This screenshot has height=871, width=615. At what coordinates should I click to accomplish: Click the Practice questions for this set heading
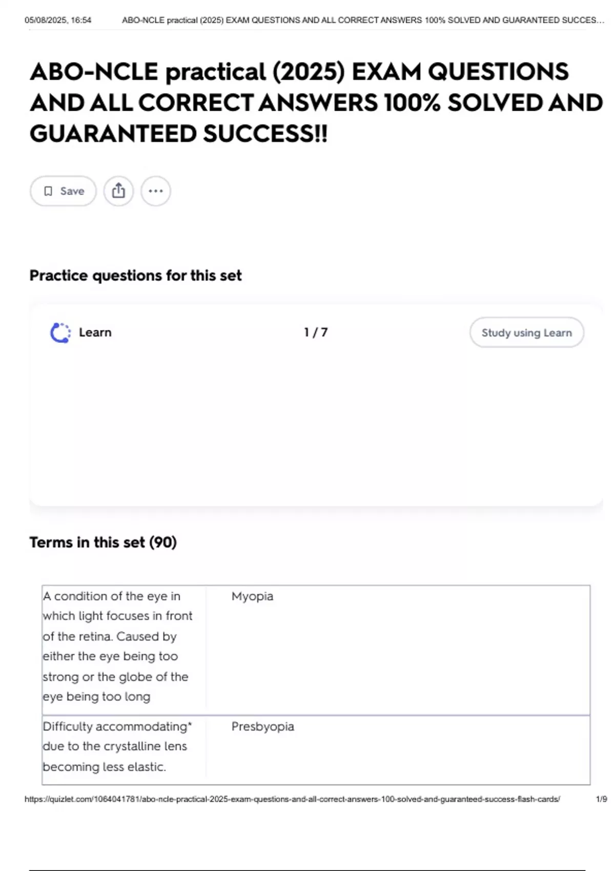pos(135,276)
